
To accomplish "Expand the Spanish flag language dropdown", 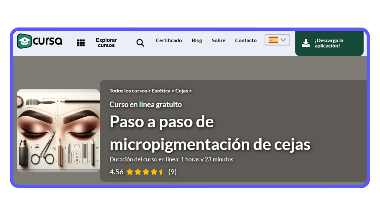I will (x=277, y=40).
